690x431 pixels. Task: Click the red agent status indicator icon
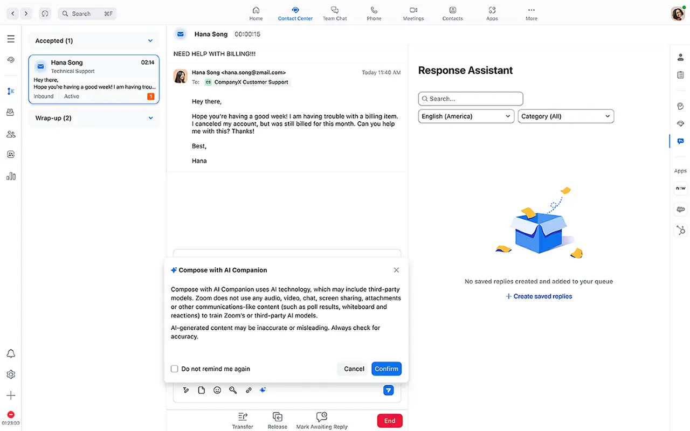(x=11, y=414)
